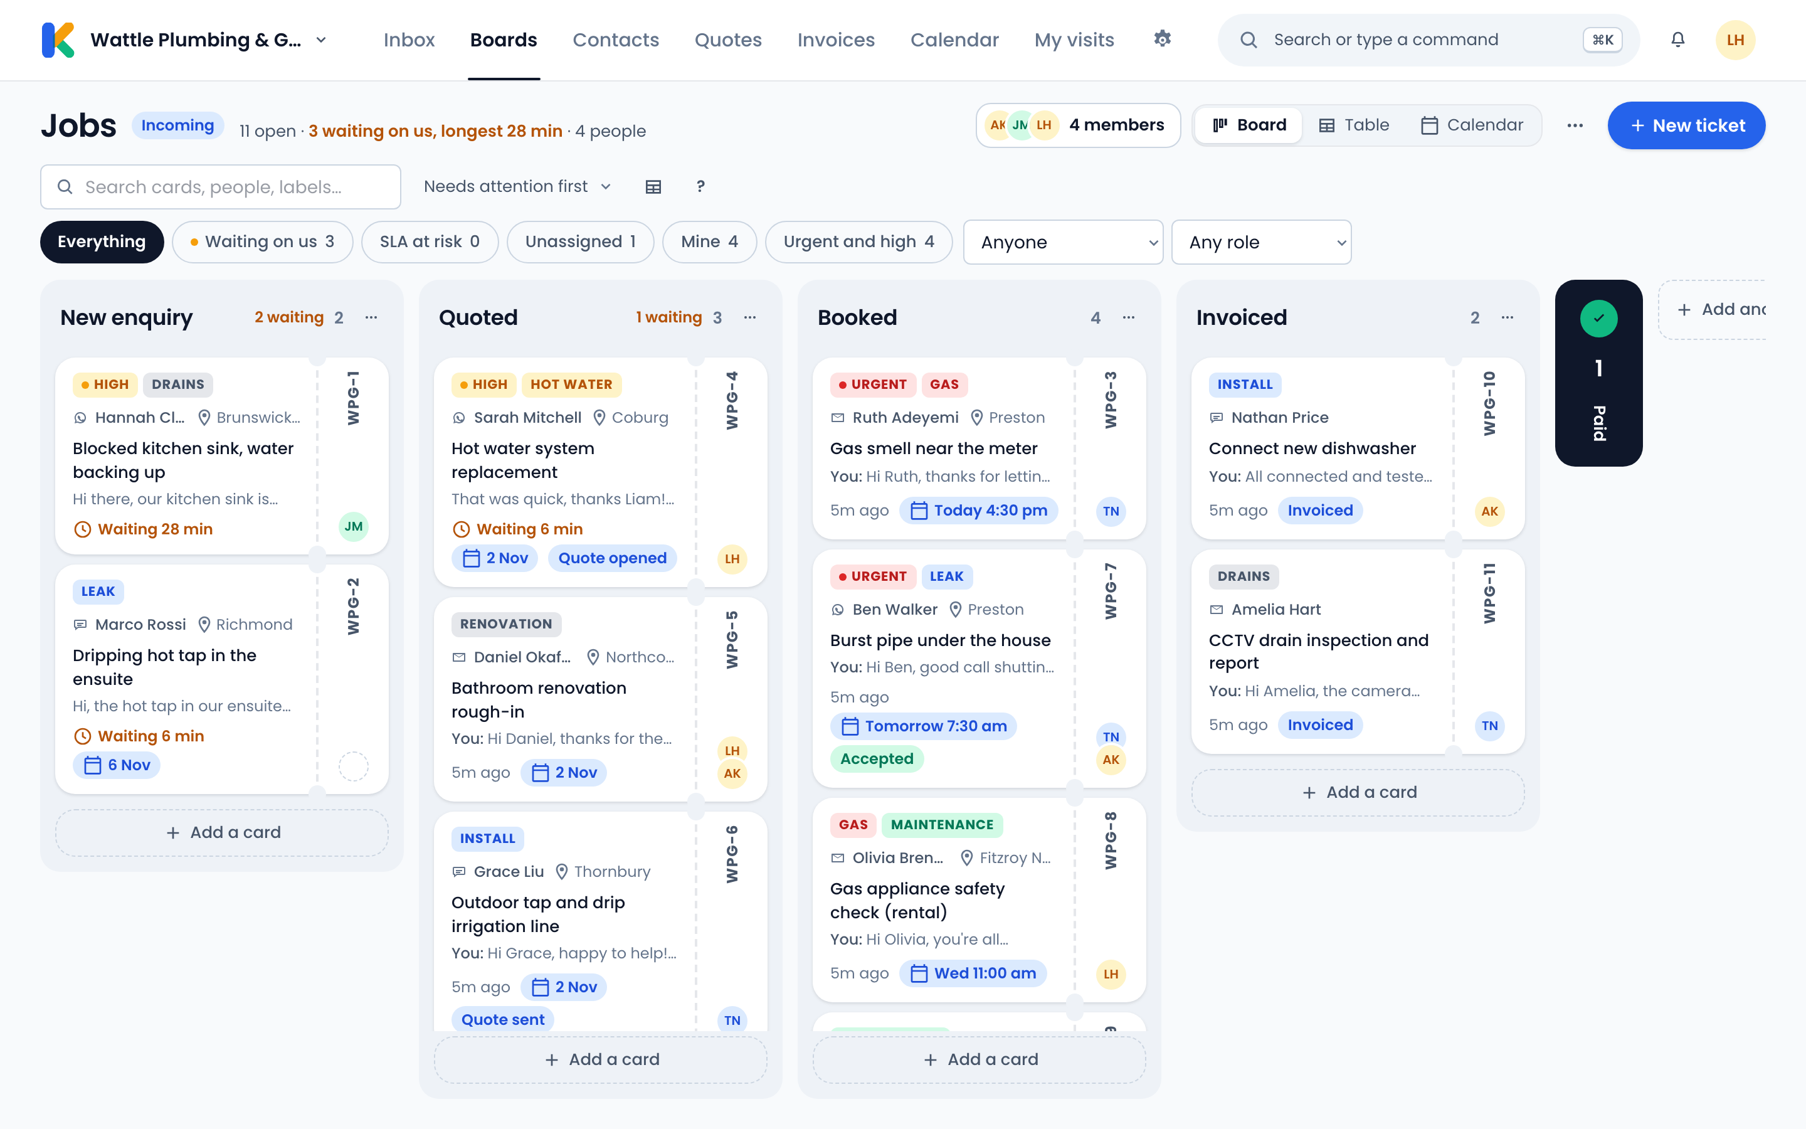
Task: Add a card to the Booked column
Action: point(979,1059)
